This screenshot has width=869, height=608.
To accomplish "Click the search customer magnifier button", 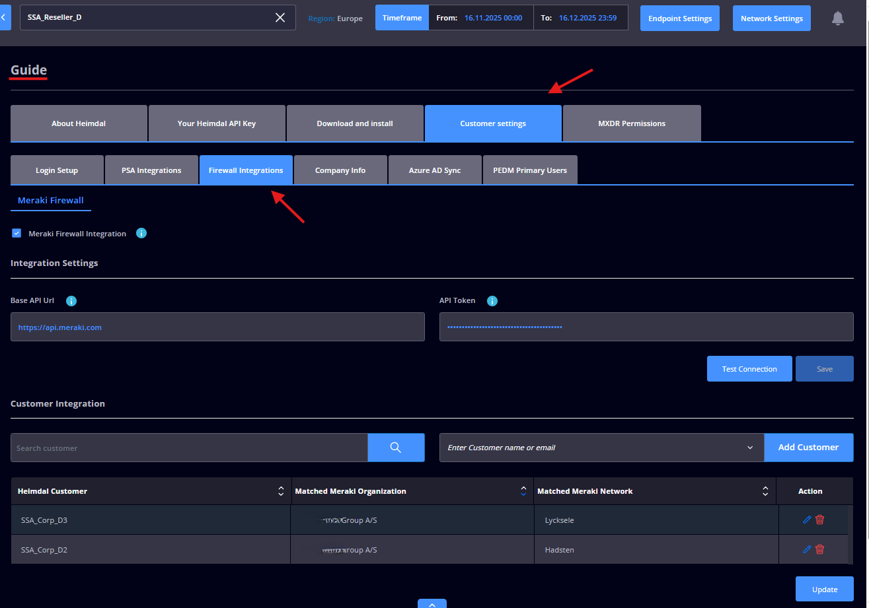I will pos(396,448).
